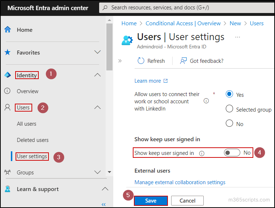Click the Refresh circular arrow icon
This screenshot has height=208, width=275.
(141, 61)
